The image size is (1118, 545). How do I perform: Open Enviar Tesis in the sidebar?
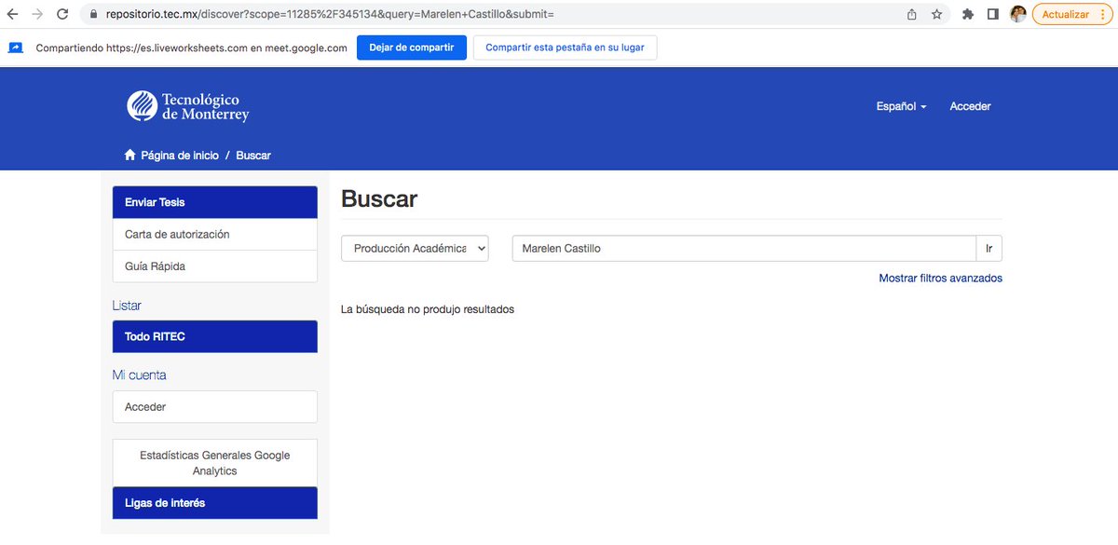(215, 202)
